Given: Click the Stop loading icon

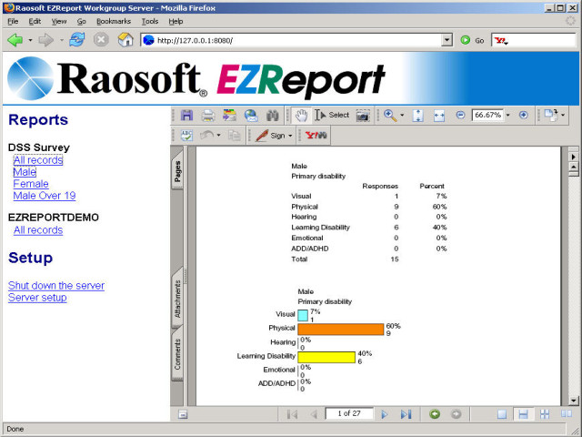Looking at the screenshot, I should click(101, 40).
